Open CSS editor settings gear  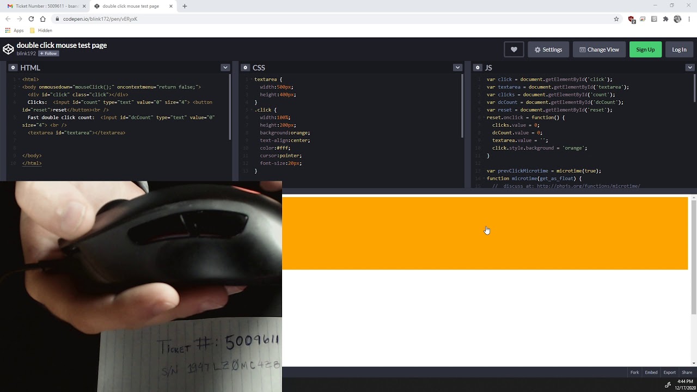point(246,68)
